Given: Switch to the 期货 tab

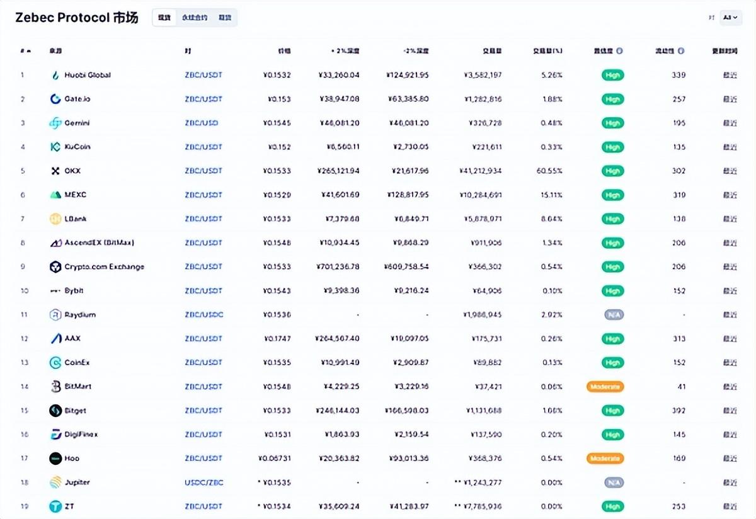Looking at the screenshot, I should 225,18.
